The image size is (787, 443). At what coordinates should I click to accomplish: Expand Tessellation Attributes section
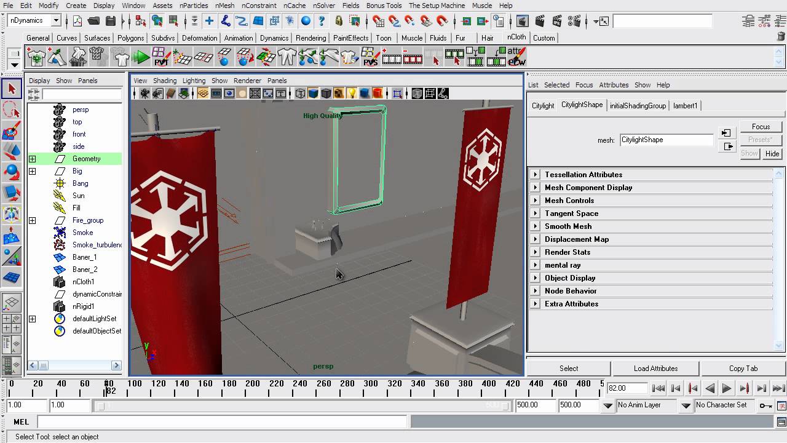pos(536,175)
